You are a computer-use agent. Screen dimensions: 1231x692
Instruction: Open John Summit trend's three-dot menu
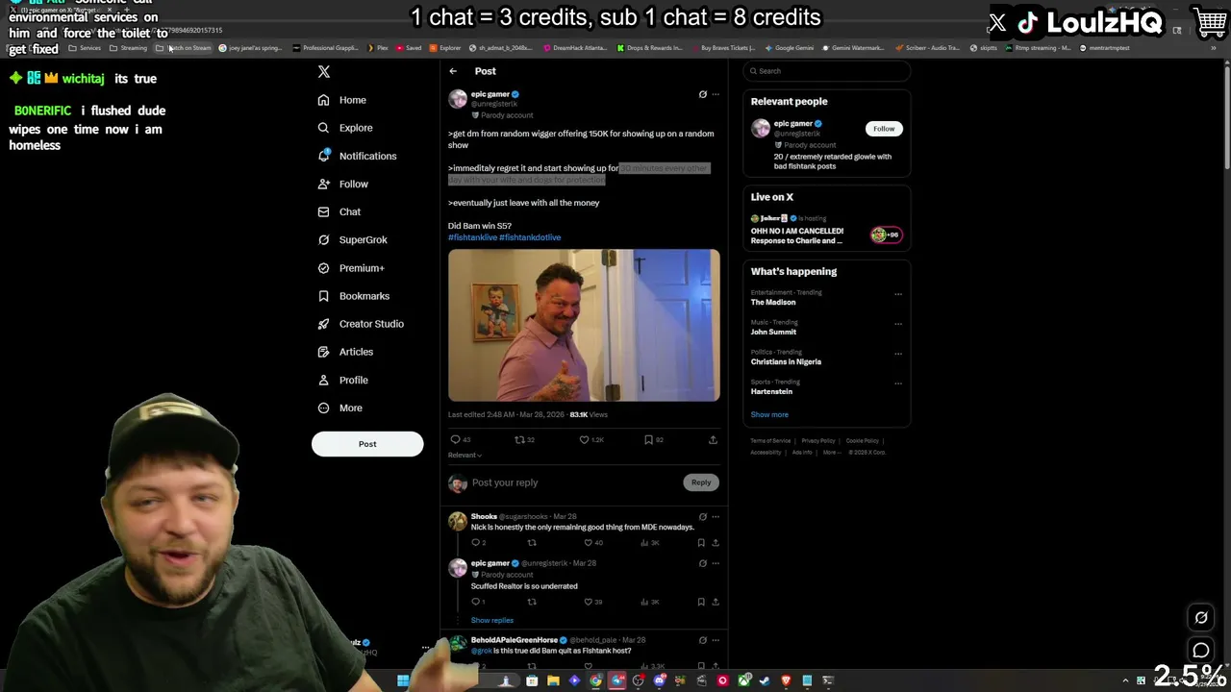click(x=898, y=324)
